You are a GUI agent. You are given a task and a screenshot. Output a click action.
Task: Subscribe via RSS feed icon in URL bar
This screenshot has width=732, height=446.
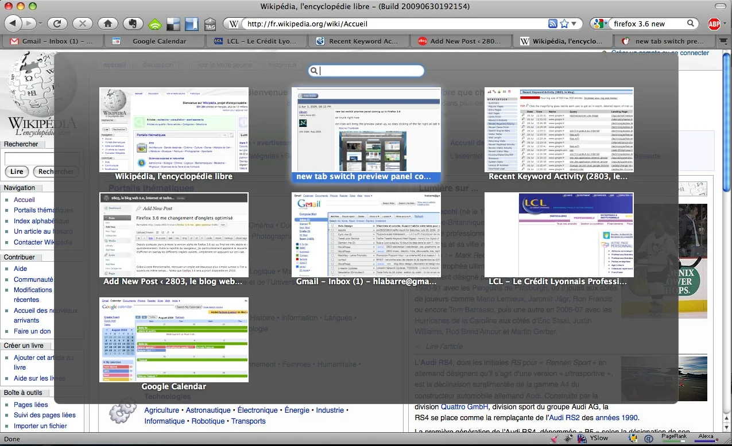[x=552, y=24]
